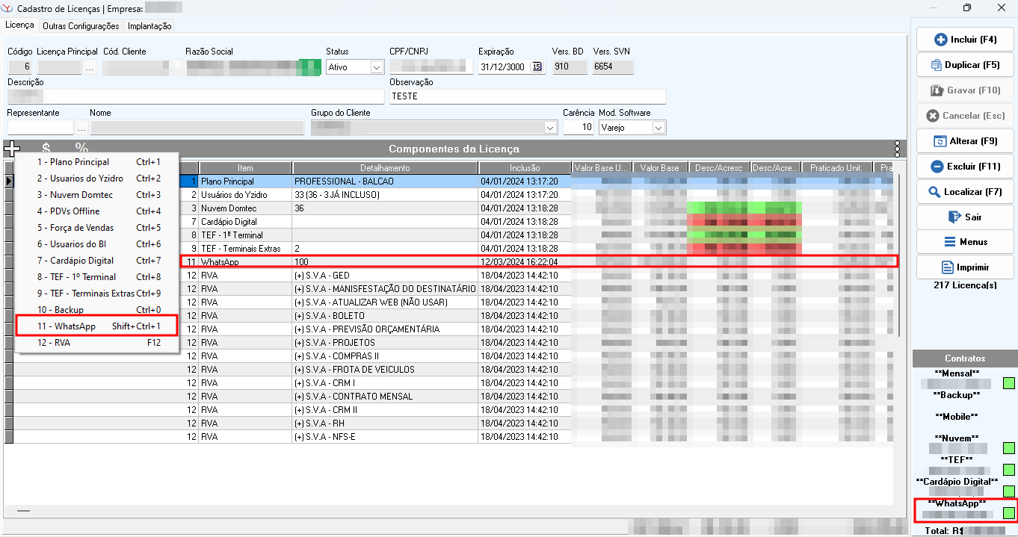The width and height of the screenshot is (1018, 537).
Task: Open the Grupo do Cliente dropdown
Action: pos(551,128)
